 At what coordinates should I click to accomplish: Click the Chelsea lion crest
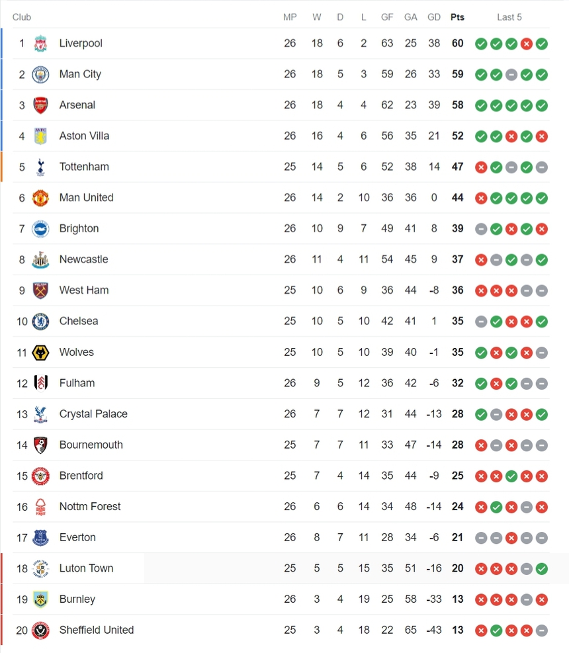click(x=40, y=322)
